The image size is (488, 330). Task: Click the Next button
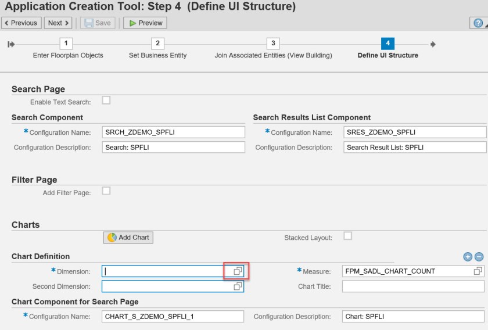(58, 23)
